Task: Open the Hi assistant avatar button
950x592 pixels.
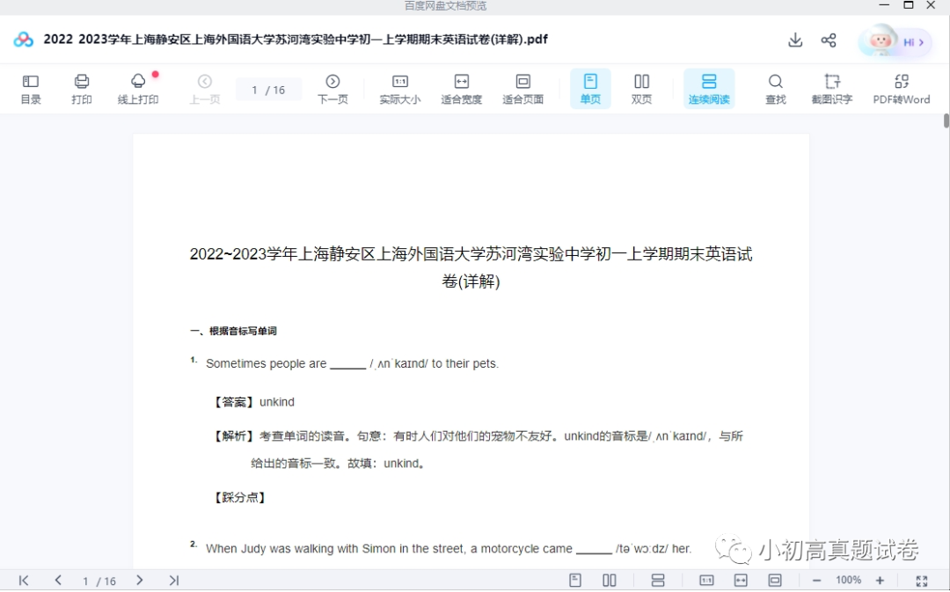Action: pyautogui.click(x=895, y=41)
